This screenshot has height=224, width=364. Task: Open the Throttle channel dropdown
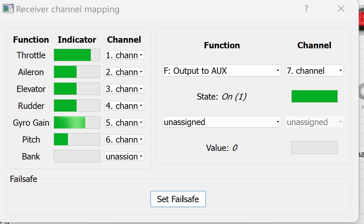124,55
